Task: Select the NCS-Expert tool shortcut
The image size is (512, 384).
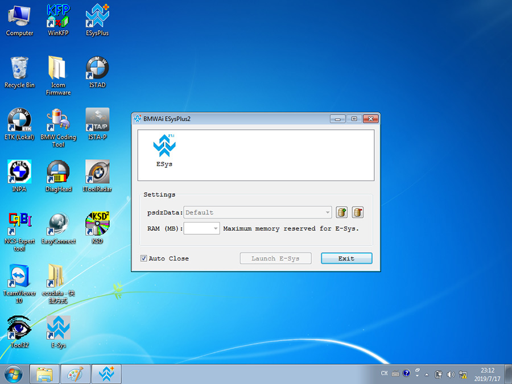Action: pos(19,232)
